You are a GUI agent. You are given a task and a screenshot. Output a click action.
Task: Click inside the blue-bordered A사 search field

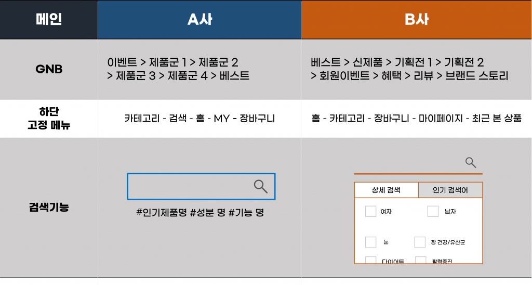coord(190,186)
